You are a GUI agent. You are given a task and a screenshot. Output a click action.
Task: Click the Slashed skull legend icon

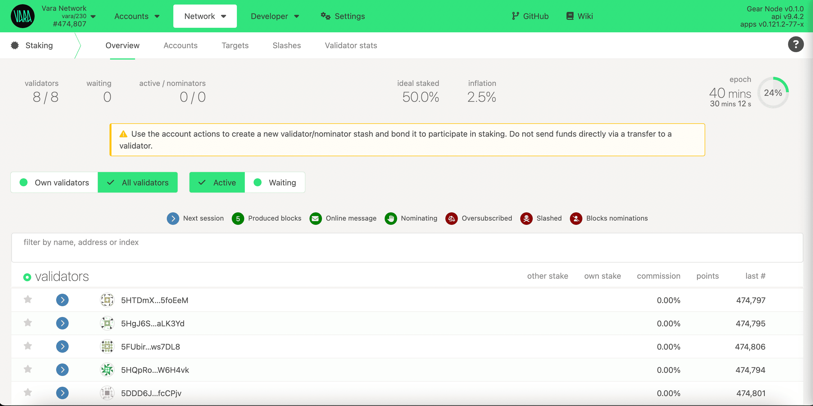[x=526, y=218]
